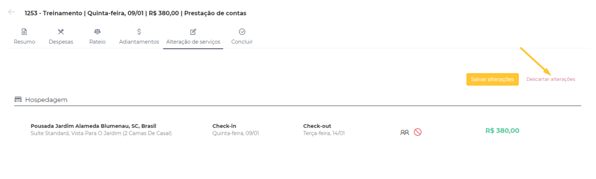Click the dollar sign icon above Adiantamentos

click(x=139, y=32)
